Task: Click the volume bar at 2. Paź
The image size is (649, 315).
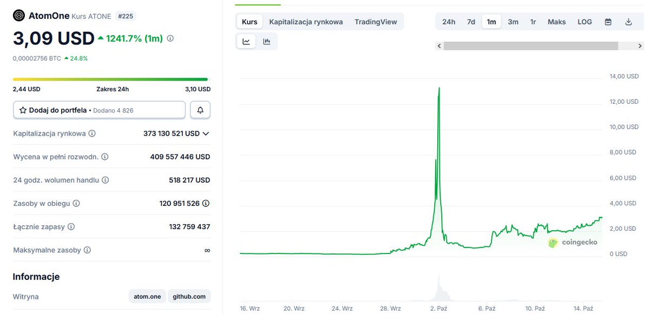Action: click(439, 288)
